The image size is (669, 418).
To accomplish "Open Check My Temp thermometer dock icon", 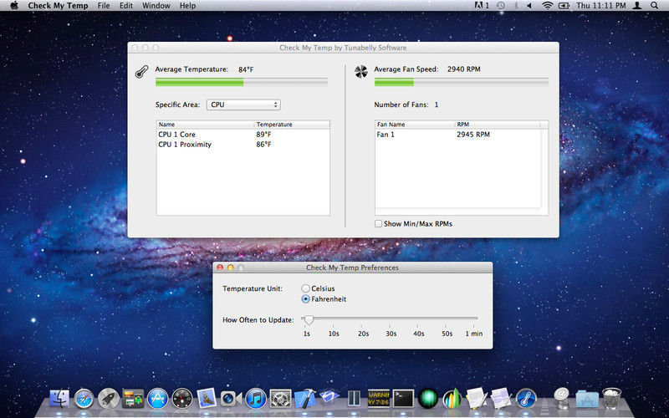I will coord(526,400).
